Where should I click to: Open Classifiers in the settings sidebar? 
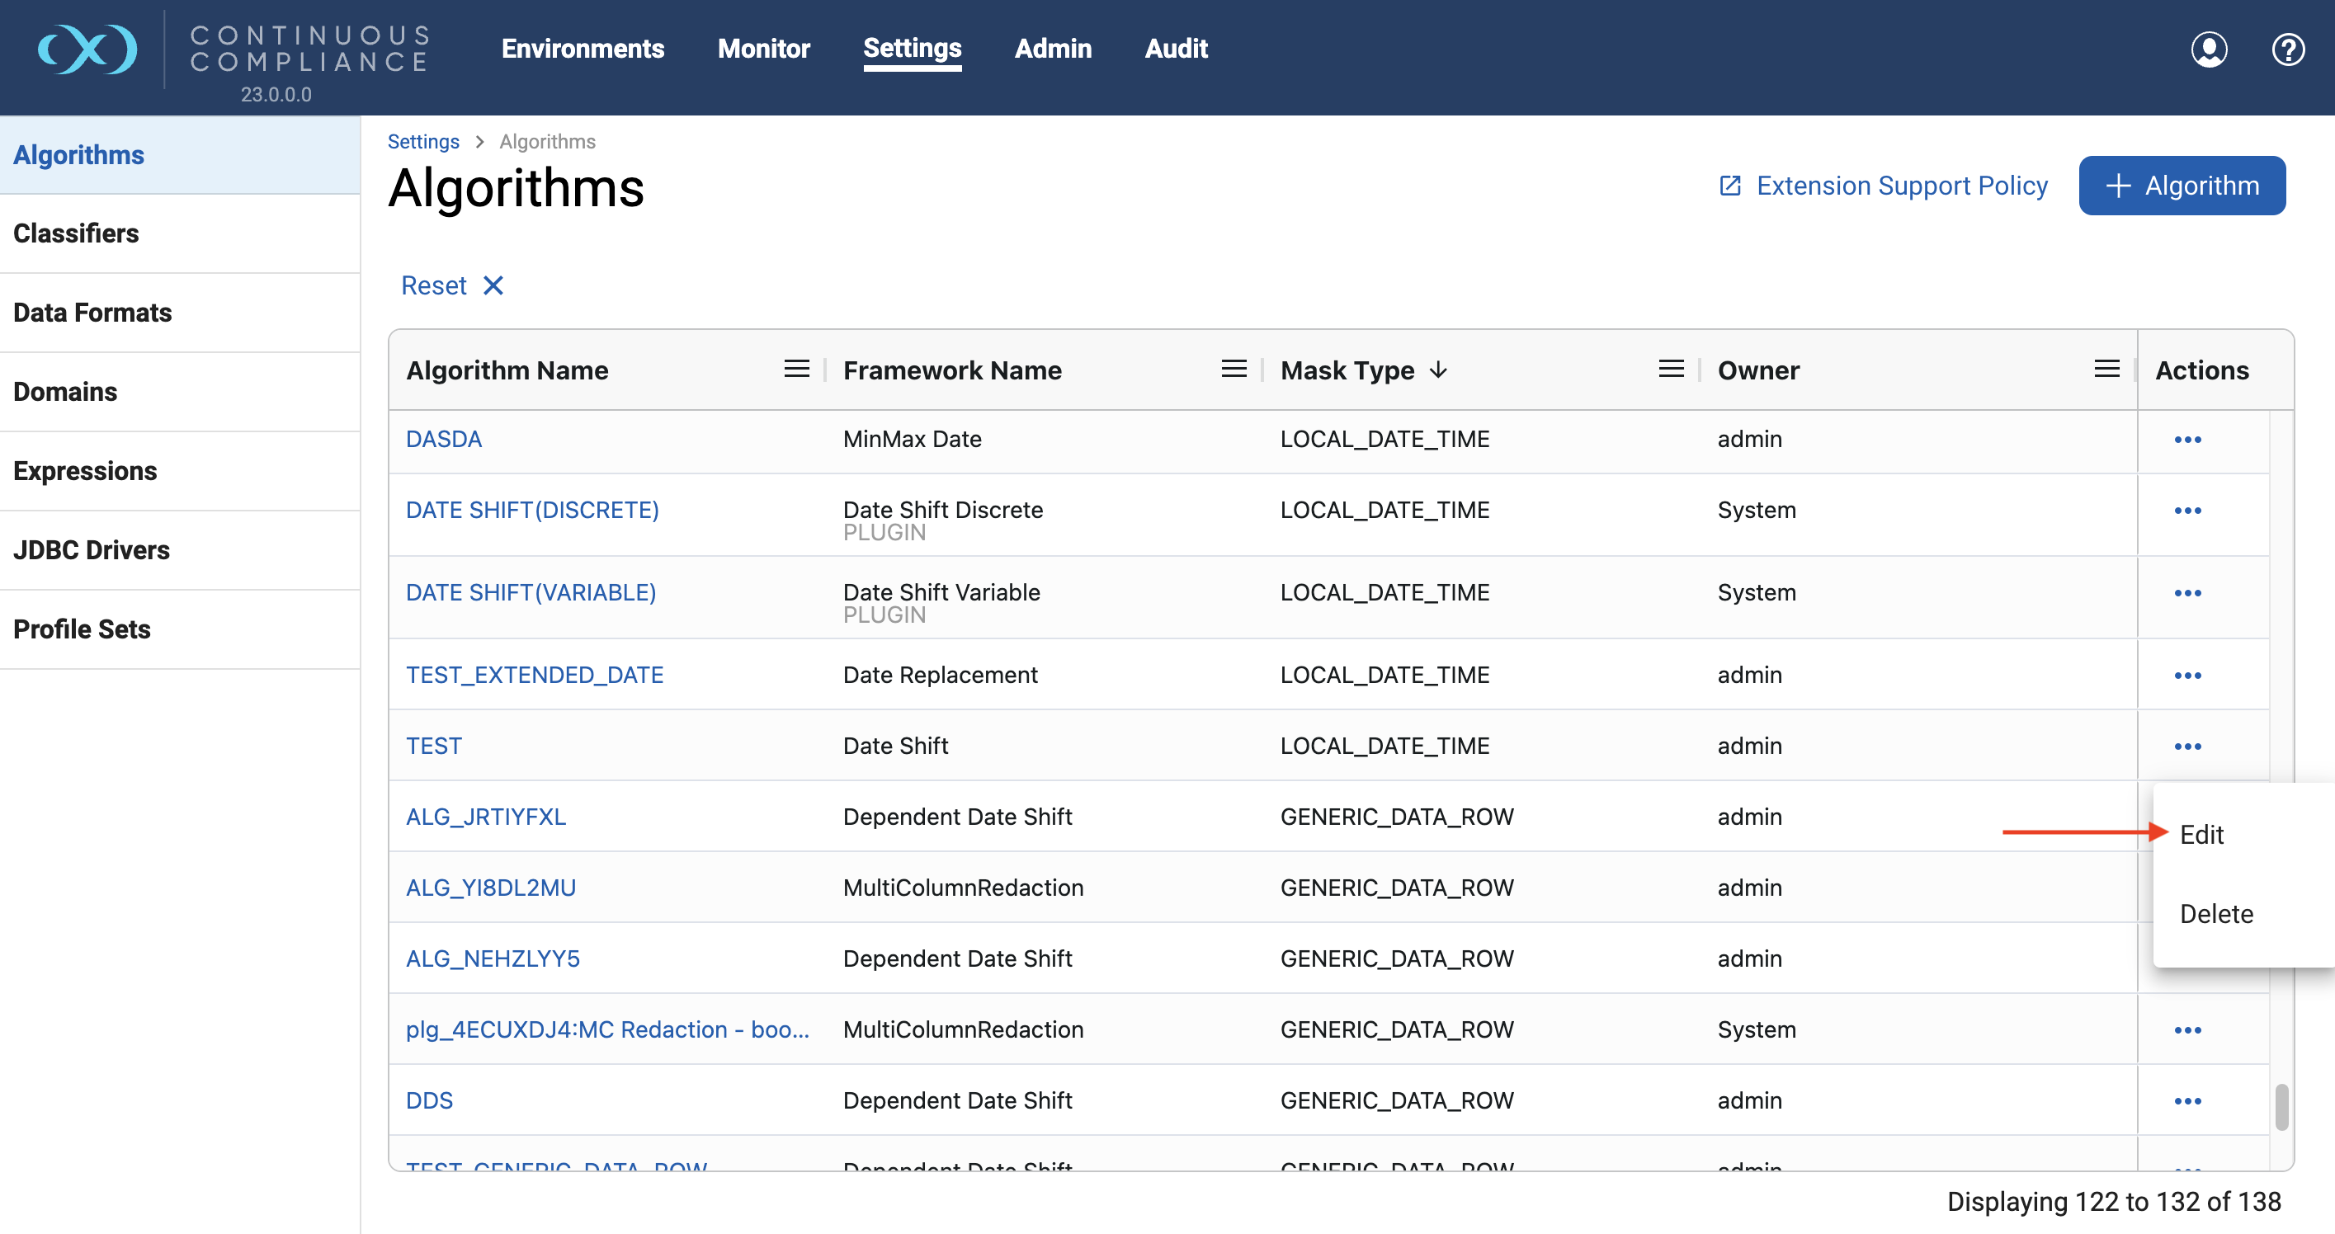[x=76, y=233]
